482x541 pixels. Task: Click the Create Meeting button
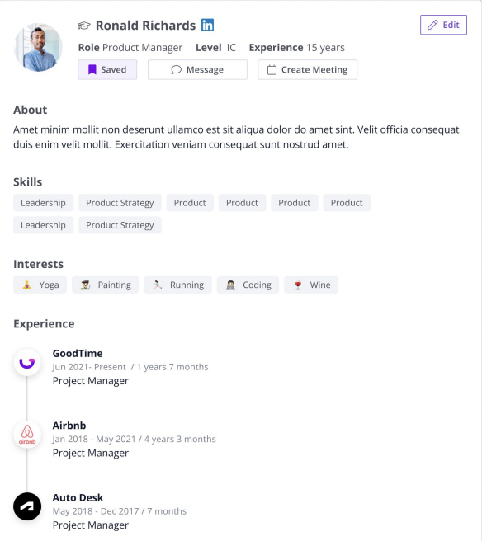pos(307,70)
